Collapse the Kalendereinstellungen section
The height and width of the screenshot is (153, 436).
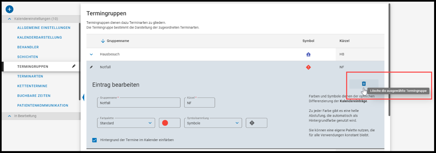point(9,19)
